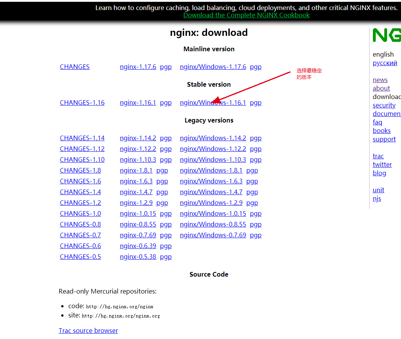
Task: Open CHANGES-0.6 changelog
Action: (x=80, y=245)
